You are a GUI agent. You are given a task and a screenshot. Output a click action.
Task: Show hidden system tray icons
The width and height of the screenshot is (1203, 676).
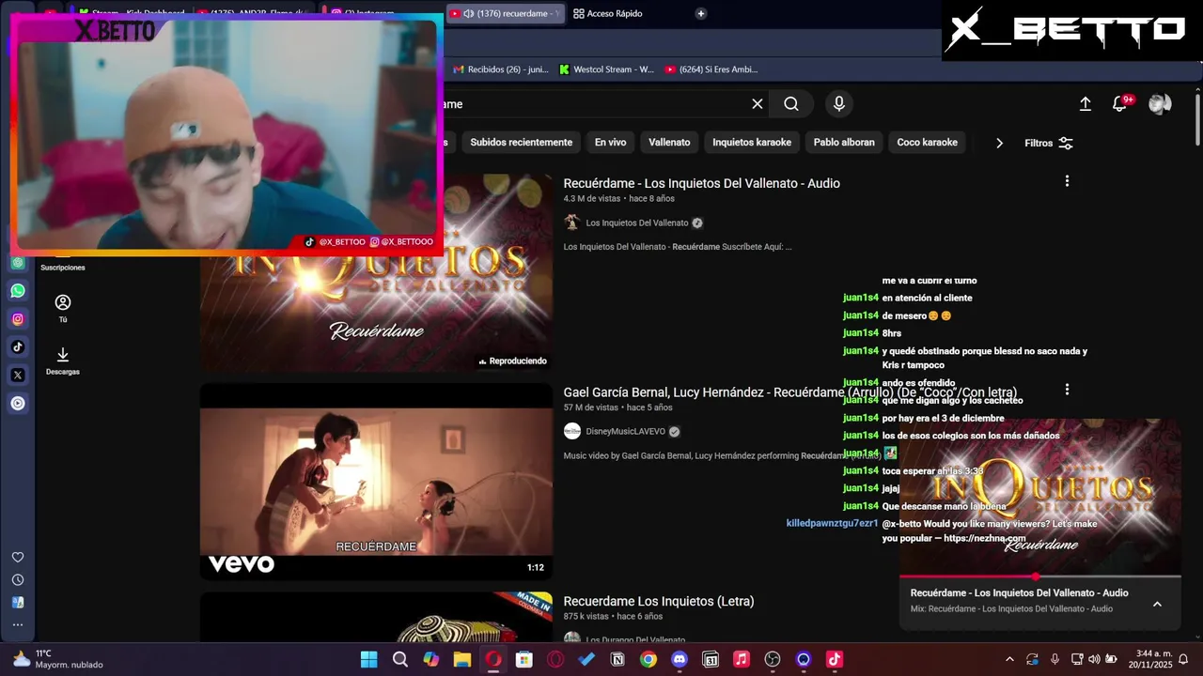click(1009, 659)
